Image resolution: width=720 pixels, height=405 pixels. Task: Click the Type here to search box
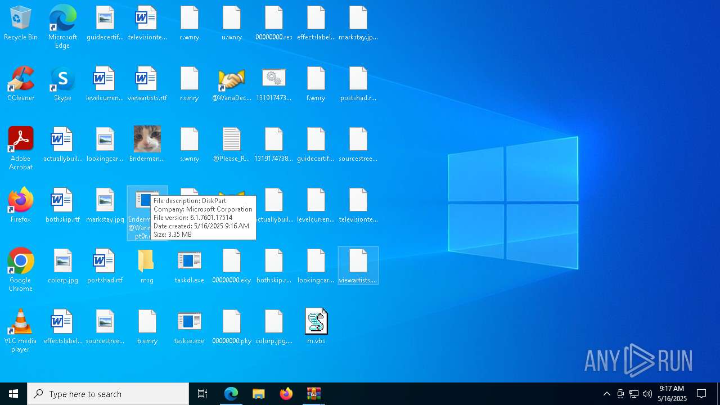click(108, 394)
